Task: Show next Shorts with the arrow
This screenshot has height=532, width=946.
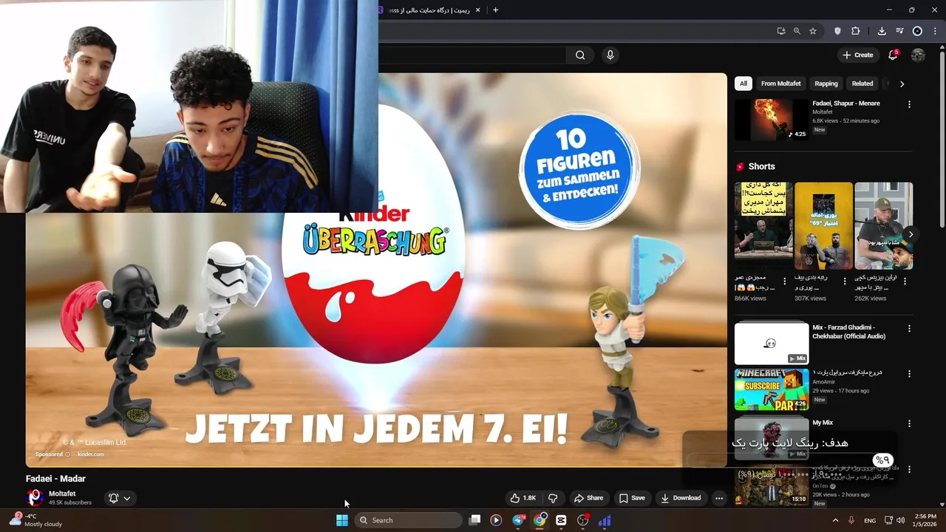Action: (x=911, y=234)
